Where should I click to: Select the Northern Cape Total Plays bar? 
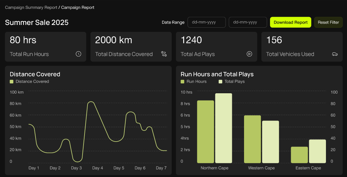[x=224, y=128]
